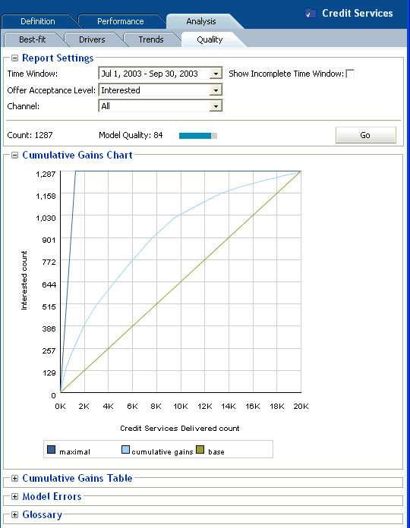
Task: Click the 10K x-axis label
Action: [x=181, y=406]
